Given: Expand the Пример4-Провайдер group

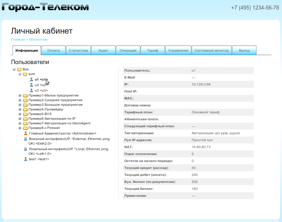Looking at the screenshot, I should pyautogui.click(x=20, y=110).
